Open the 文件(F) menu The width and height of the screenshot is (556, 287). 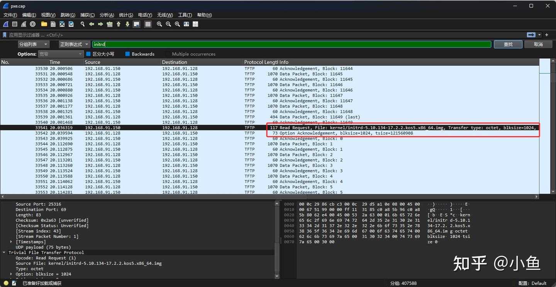[10, 15]
